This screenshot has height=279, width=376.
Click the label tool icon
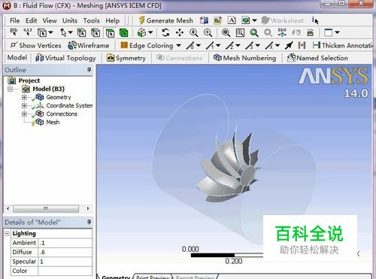coord(14,32)
